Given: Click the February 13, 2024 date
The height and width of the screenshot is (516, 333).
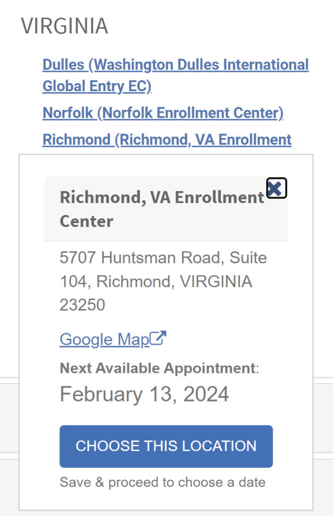Looking at the screenshot, I should (x=144, y=394).
